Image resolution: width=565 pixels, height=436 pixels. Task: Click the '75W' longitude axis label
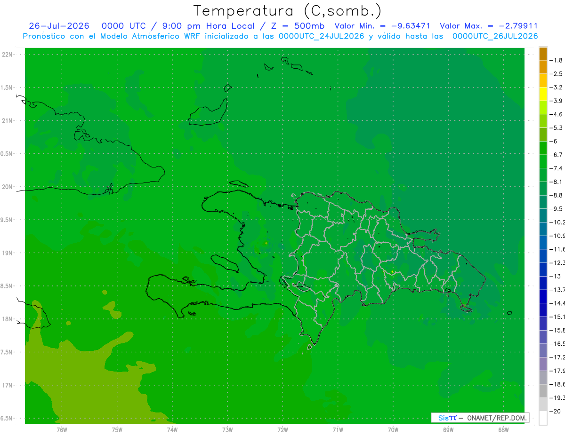click(117, 429)
